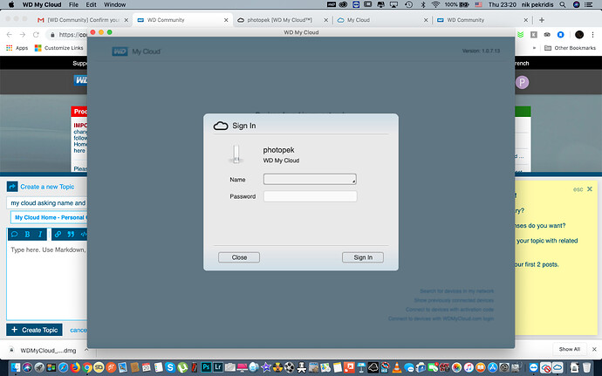Close the yellow tips panel with X

tap(590, 189)
